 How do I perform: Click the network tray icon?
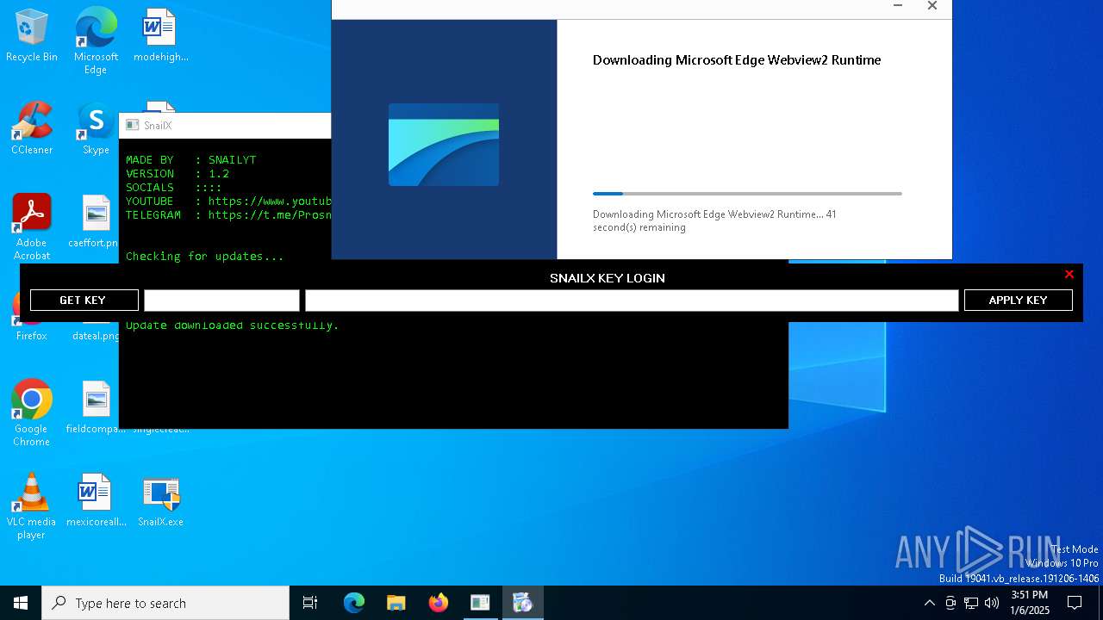click(971, 603)
